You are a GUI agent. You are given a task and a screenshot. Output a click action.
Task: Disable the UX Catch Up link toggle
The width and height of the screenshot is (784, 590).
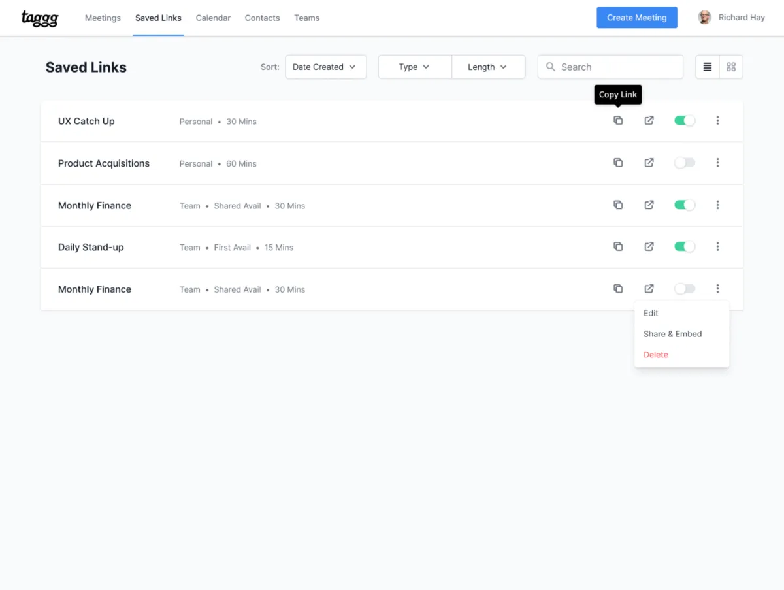685,121
